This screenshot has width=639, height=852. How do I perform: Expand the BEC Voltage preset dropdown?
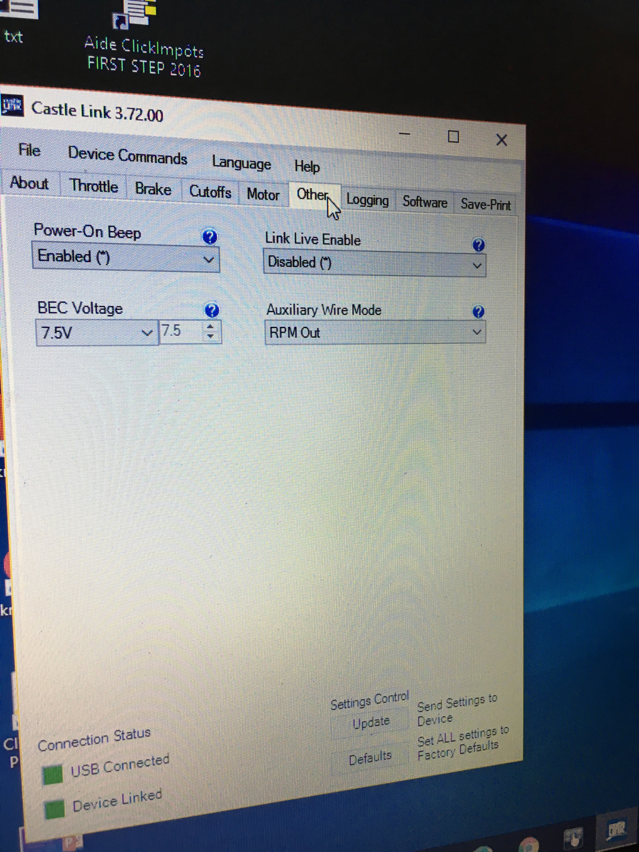tap(147, 332)
